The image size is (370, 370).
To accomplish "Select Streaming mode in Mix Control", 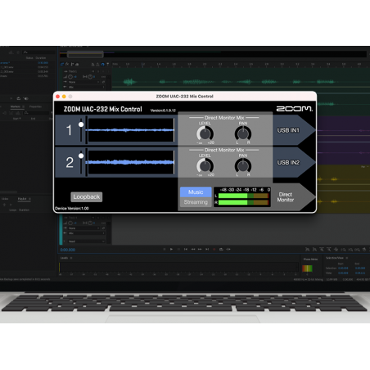I will [196, 202].
